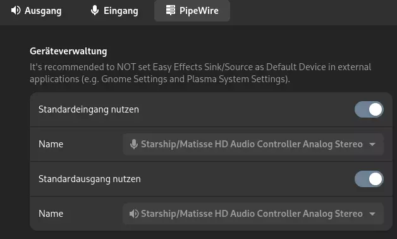Screen dimensions: 397x239
Task: Expand arrow of output device Name dropdown
Action: [x=372, y=214]
